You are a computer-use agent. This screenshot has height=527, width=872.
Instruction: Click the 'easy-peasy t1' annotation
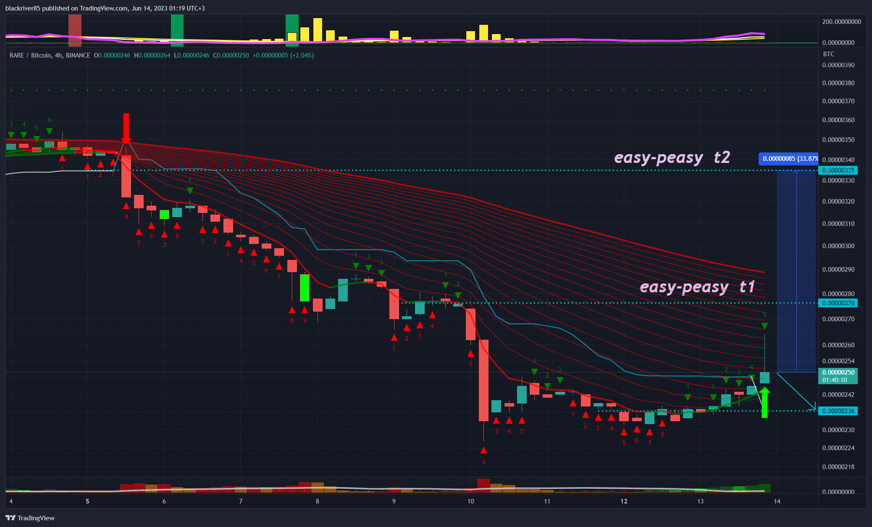[x=697, y=287]
